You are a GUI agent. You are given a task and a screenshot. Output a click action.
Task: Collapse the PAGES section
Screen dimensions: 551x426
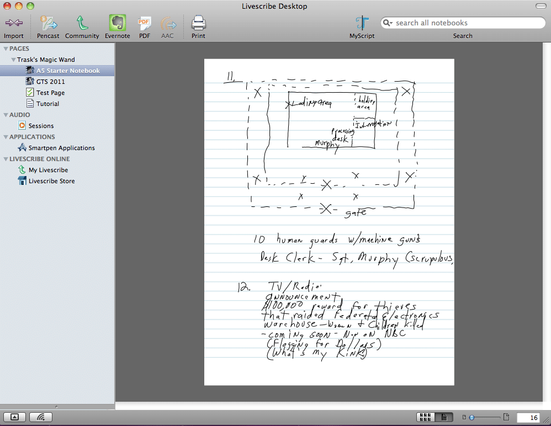(x=6, y=49)
